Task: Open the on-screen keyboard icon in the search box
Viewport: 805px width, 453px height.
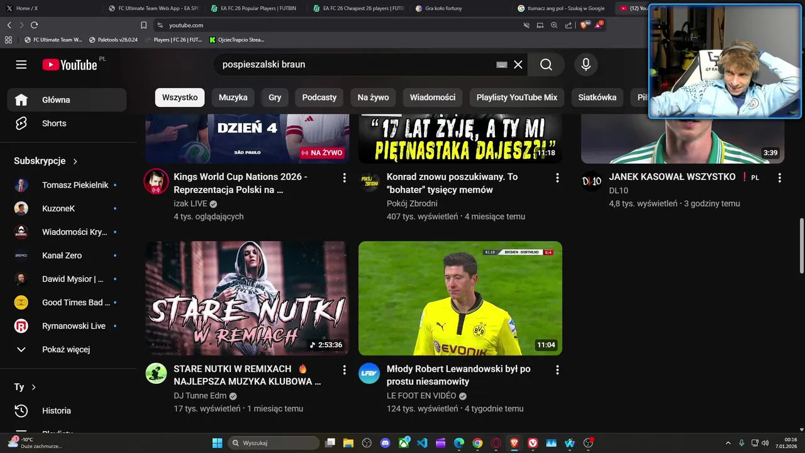Action: click(502, 65)
